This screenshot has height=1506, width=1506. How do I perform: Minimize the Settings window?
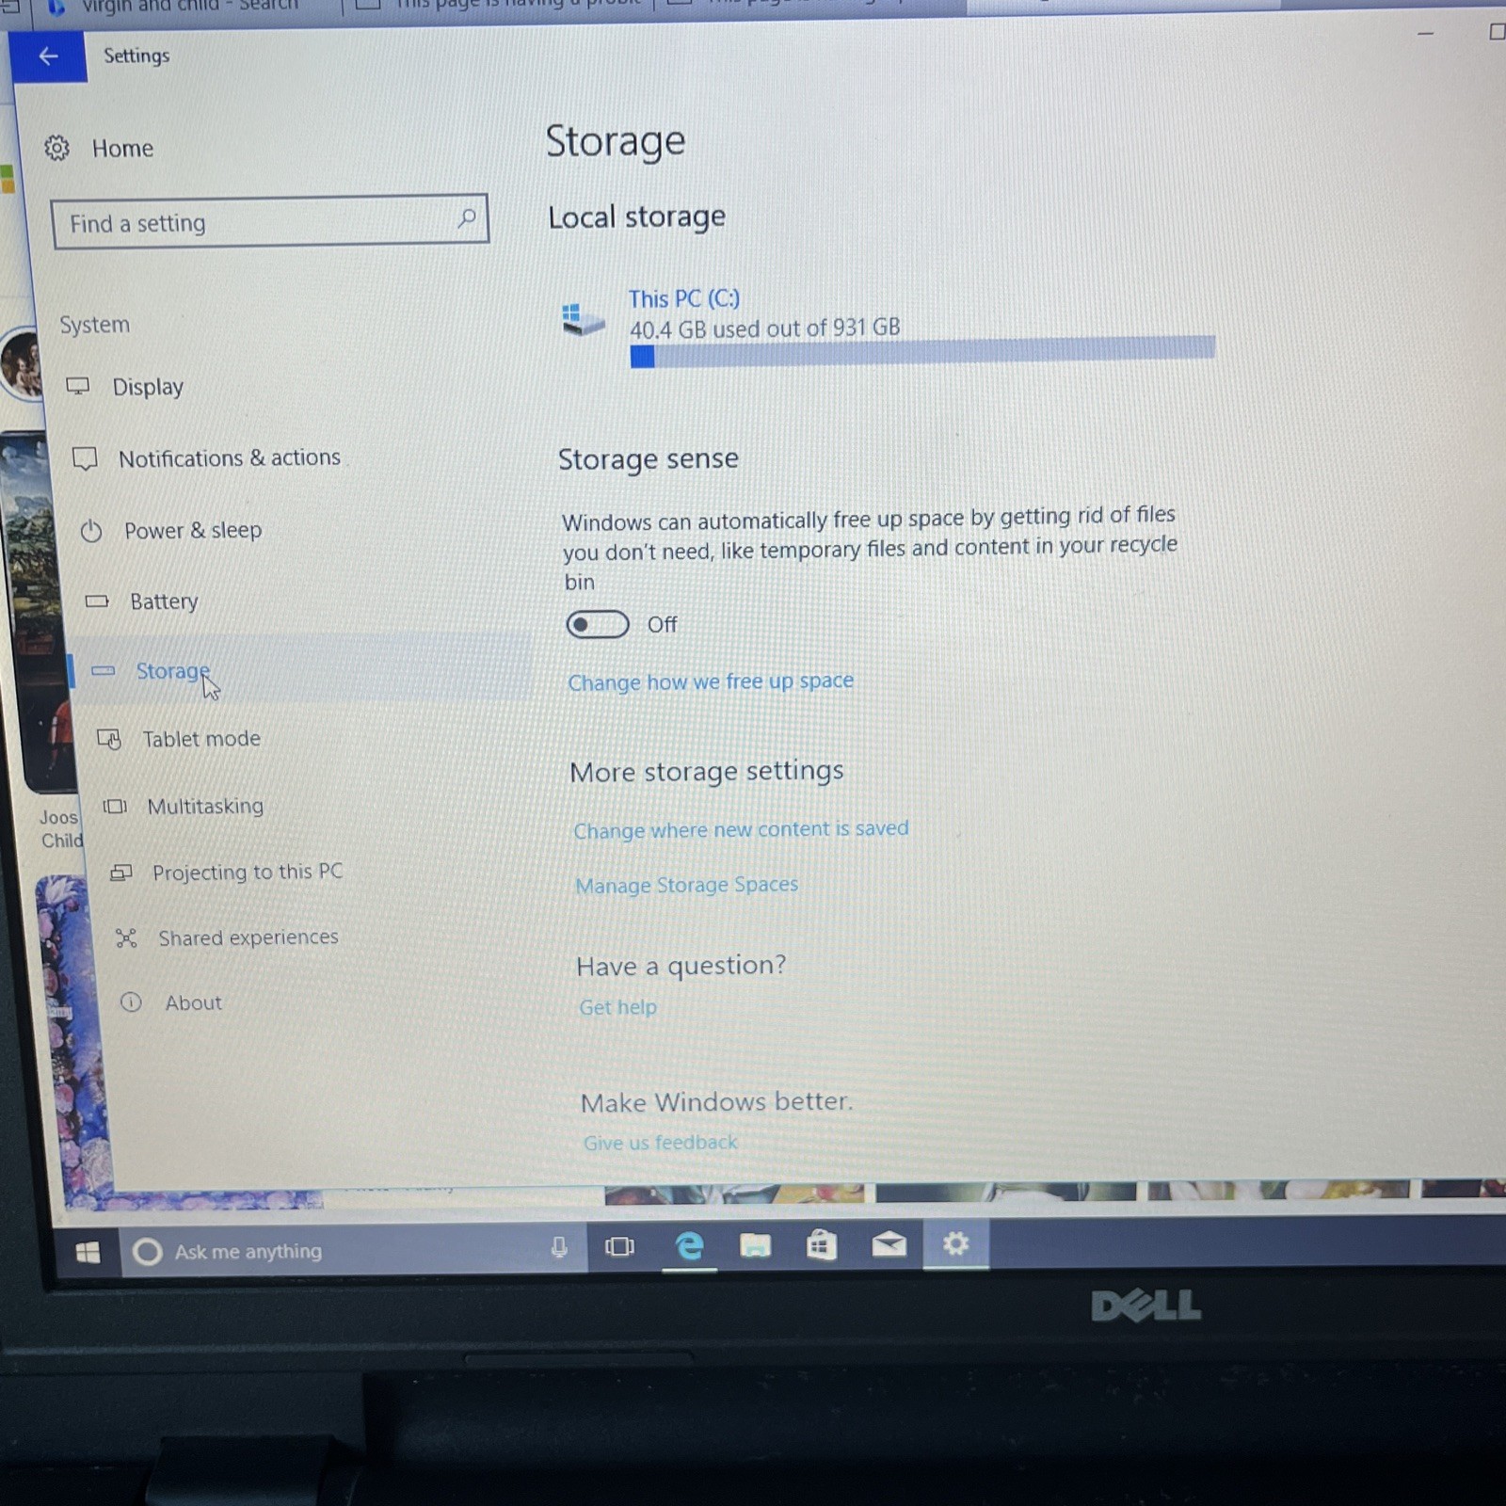click(1425, 33)
